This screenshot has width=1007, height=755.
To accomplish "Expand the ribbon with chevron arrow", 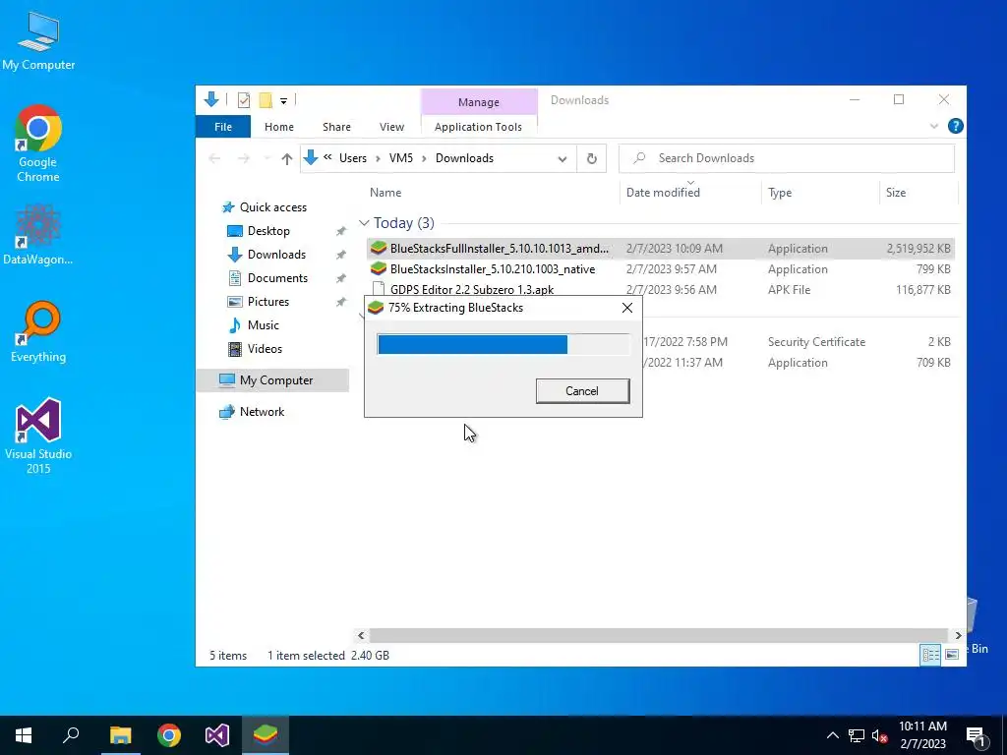I will (934, 127).
